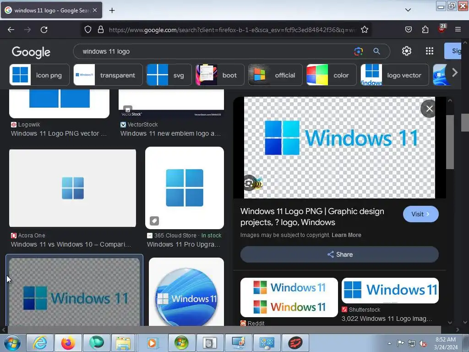Open Google quick settings gear
The height and width of the screenshot is (352, 469).
click(x=407, y=51)
